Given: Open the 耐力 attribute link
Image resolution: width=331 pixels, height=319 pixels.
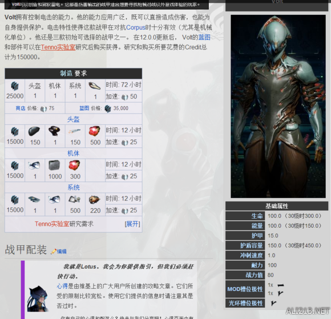Looking at the screenshot, I should [257, 265].
